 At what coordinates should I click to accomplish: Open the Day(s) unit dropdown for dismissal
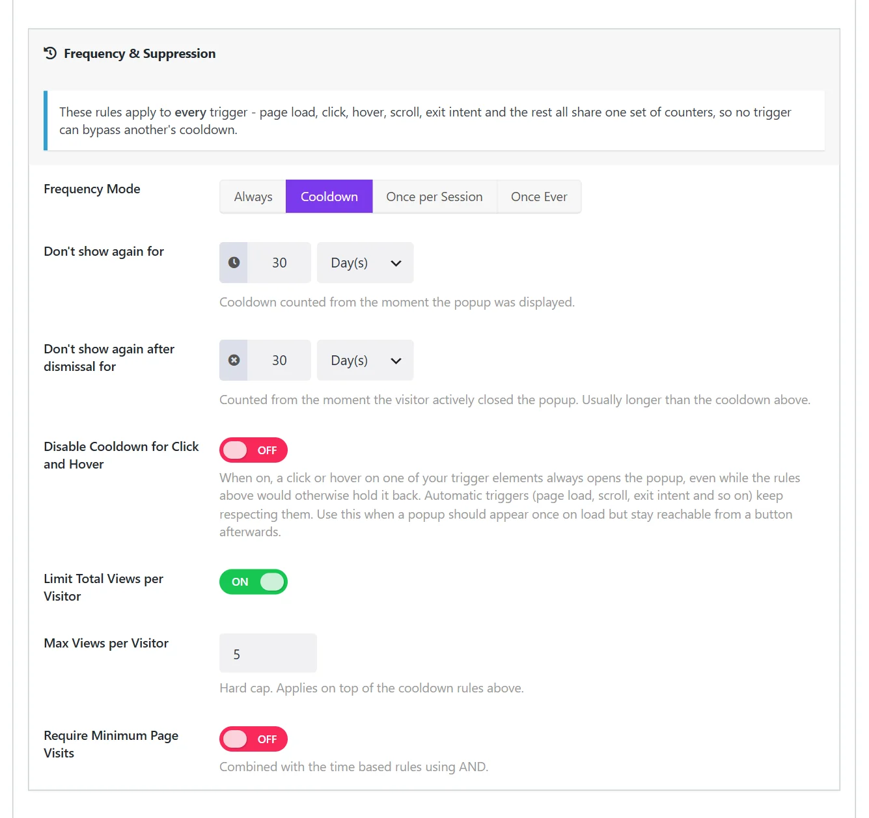pyautogui.click(x=365, y=361)
